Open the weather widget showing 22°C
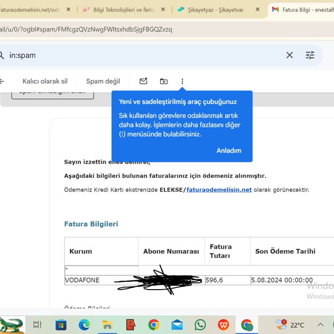 [290, 325]
